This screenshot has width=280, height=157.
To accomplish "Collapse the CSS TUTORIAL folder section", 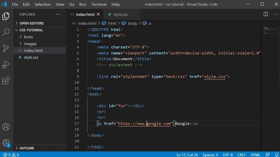I will click(x=40, y=30).
